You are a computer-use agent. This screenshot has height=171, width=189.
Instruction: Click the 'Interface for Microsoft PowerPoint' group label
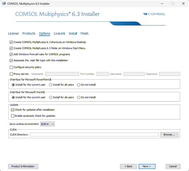coord(31,80)
